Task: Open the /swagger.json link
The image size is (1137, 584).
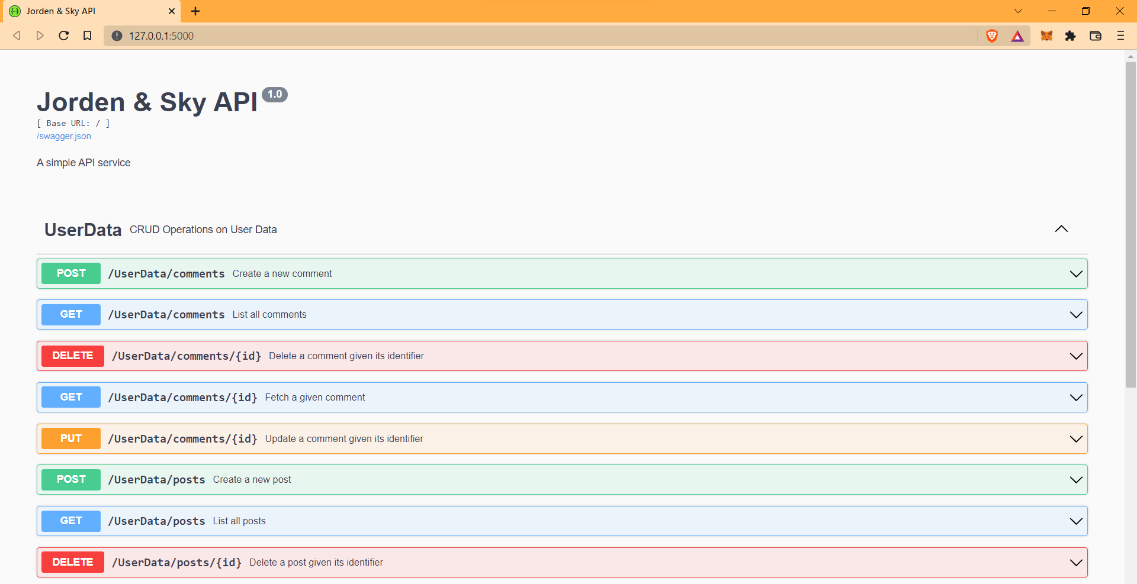Action: coord(63,135)
